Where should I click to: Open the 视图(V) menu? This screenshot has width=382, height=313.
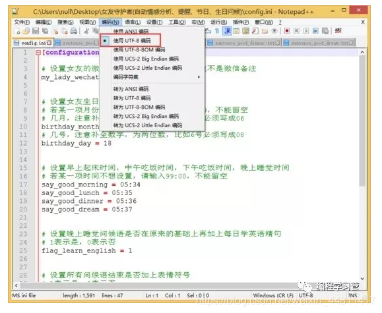coord(88,22)
